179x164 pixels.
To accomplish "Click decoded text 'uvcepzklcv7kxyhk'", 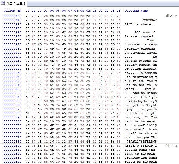I will pyautogui.click(x=141, y=105).
